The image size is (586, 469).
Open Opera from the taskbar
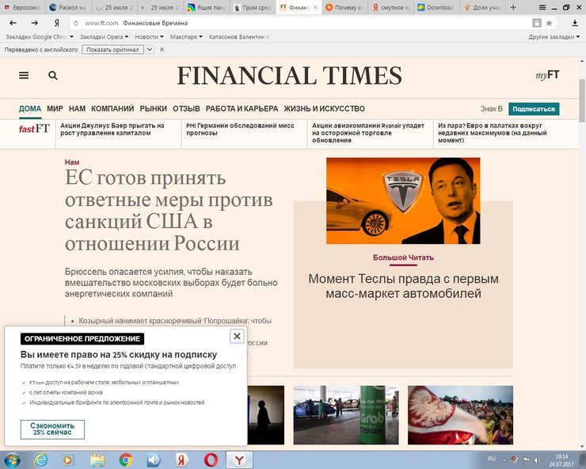click(x=211, y=459)
